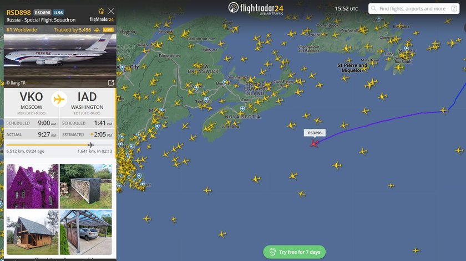Viewport: 466px width, 261px height.
Task: Select the IL96 aircraft type badge
Action: click(x=58, y=13)
